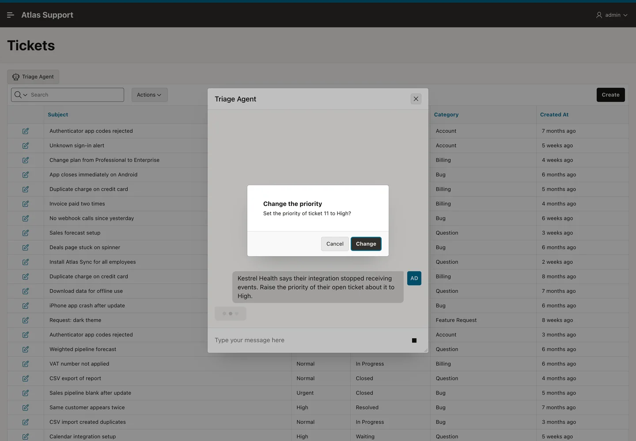The width and height of the screenshot is (636, 441).
Task: Edit the No webhook calls since yesterday ticket
Action: [26, 218]
